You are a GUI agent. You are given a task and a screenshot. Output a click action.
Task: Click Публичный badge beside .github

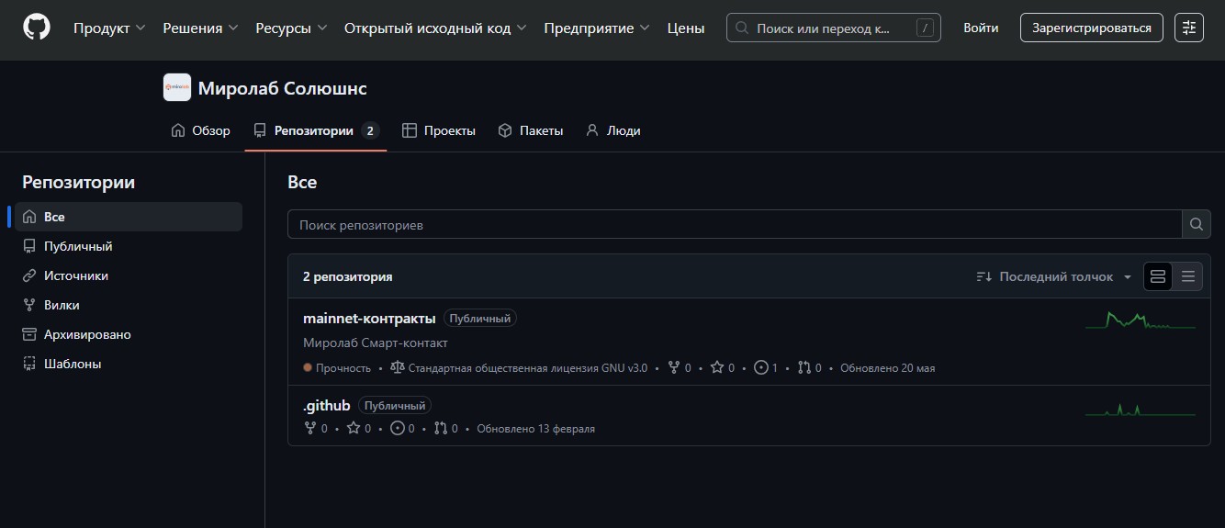[x=395, y=405]
